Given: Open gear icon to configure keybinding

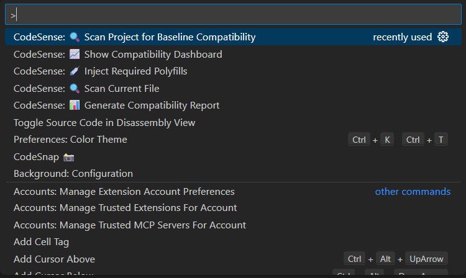Looking at the screenshot, I should coord(443,37).
